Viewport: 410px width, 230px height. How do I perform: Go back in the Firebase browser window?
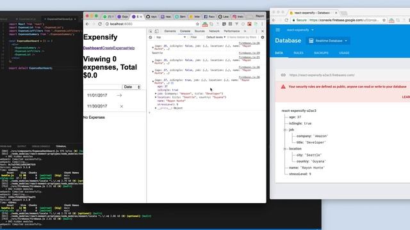coord(274,20)
